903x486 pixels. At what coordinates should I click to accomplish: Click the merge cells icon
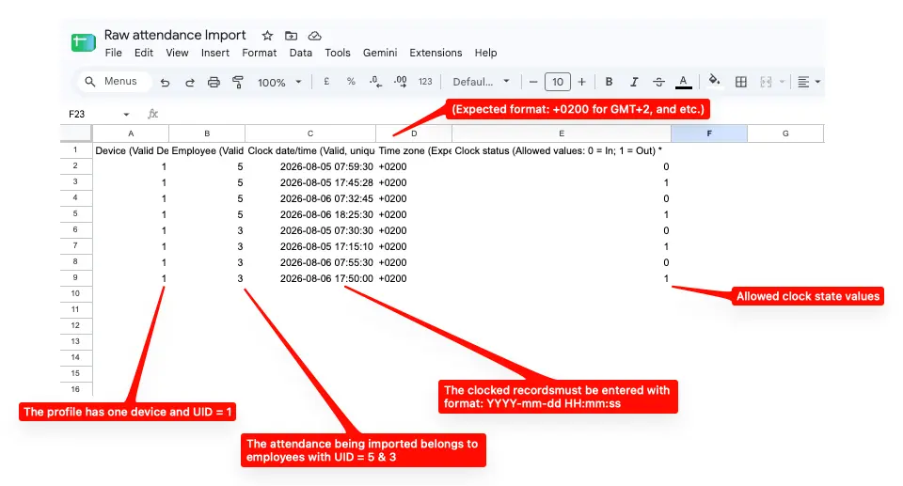point(766,82)
